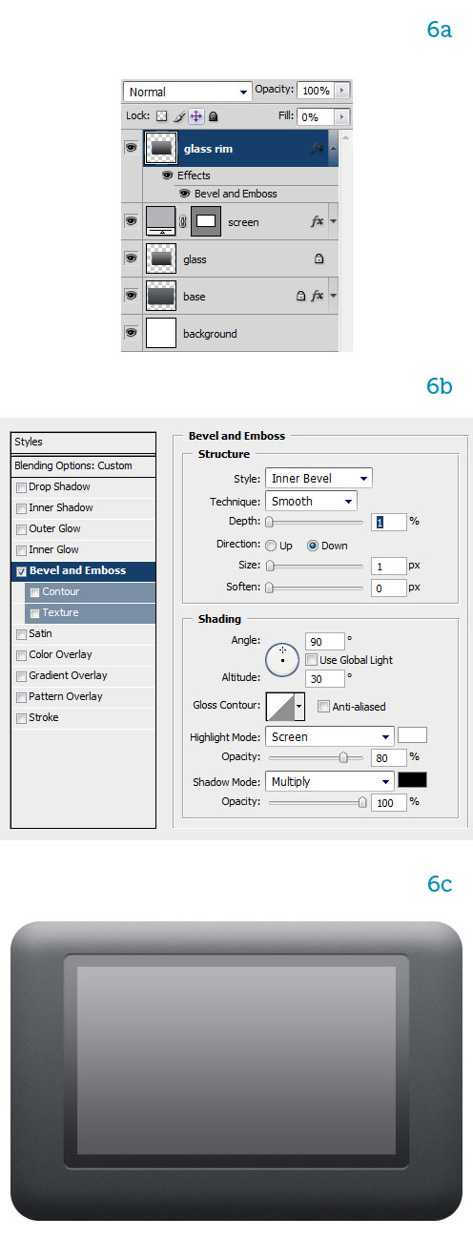Select the Up direction radio button
This screenshot has width=473, height=1238.
(272, 546)
